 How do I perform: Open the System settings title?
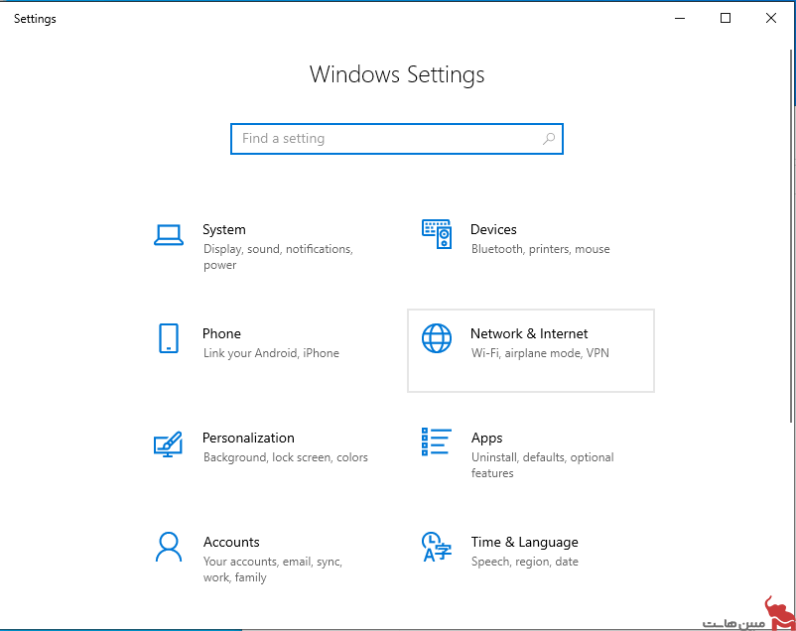pyautogui.click(x=224, y=229)
